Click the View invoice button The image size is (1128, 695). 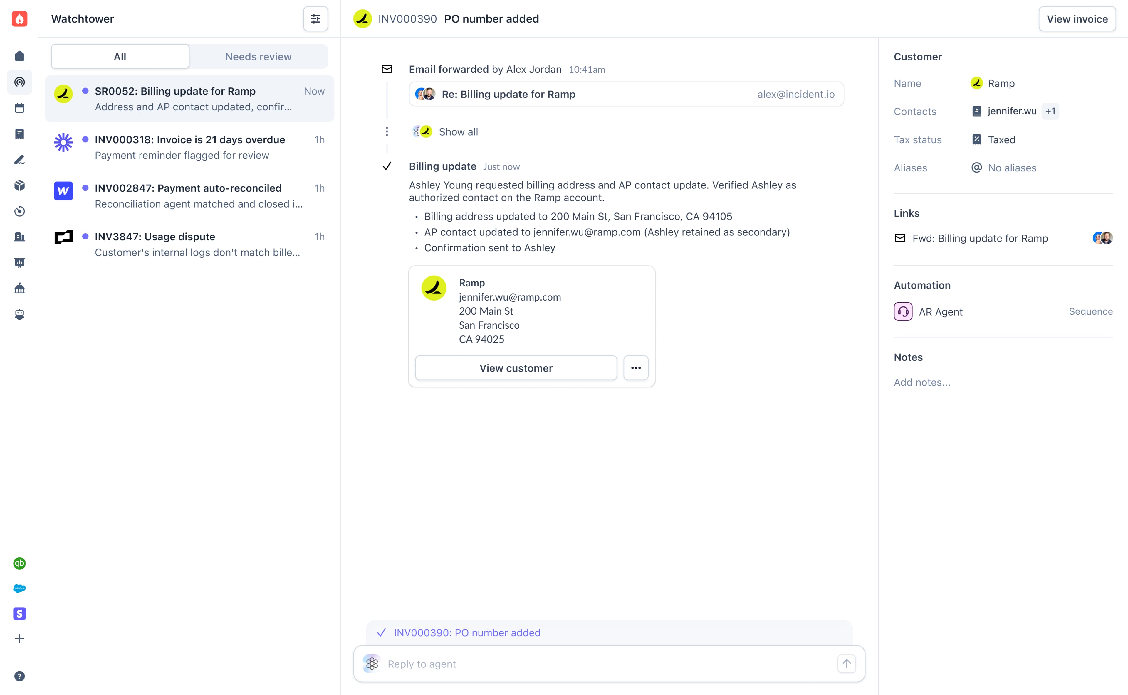pyautogui.click(x=1077, y=19)
